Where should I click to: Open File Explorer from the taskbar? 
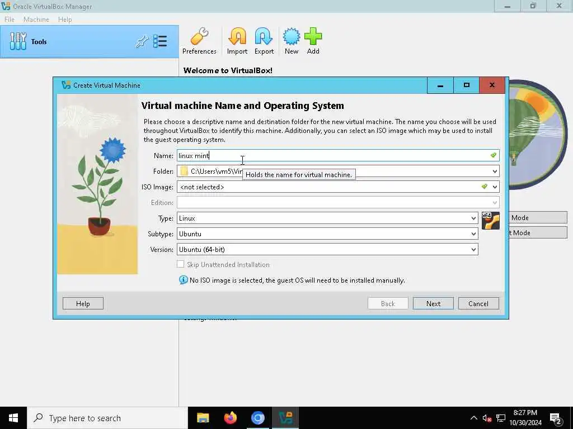pos(203,418)
